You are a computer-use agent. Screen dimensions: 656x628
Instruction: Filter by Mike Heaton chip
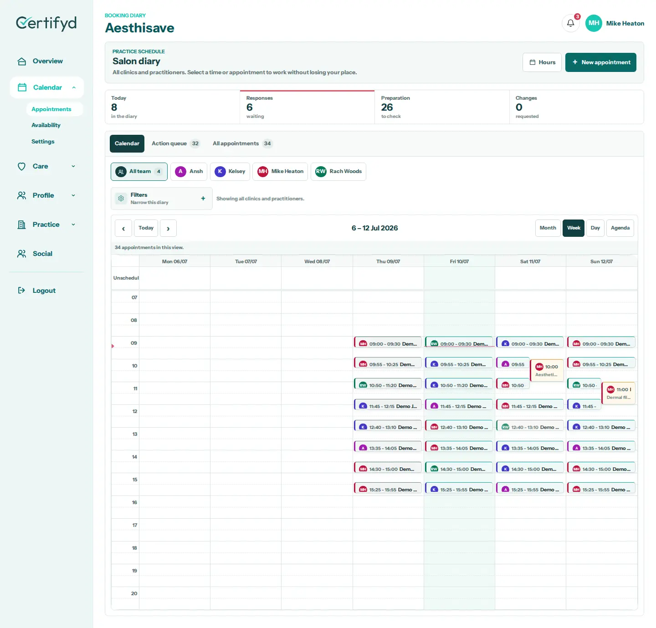(x=280, y=172)
